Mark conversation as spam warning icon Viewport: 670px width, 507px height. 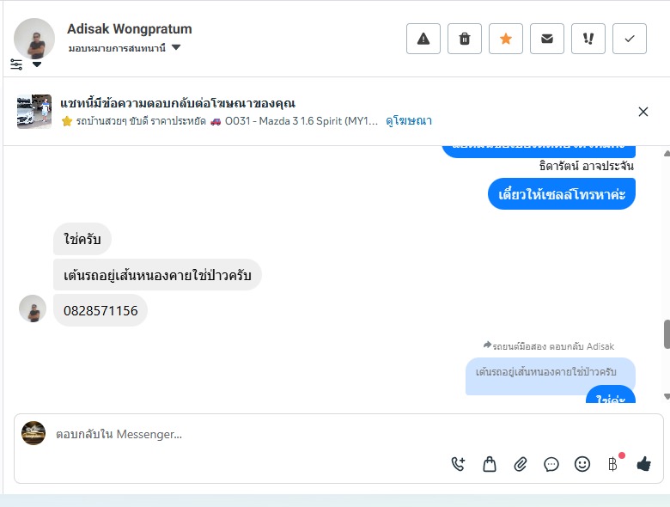(x=423, y=39)
